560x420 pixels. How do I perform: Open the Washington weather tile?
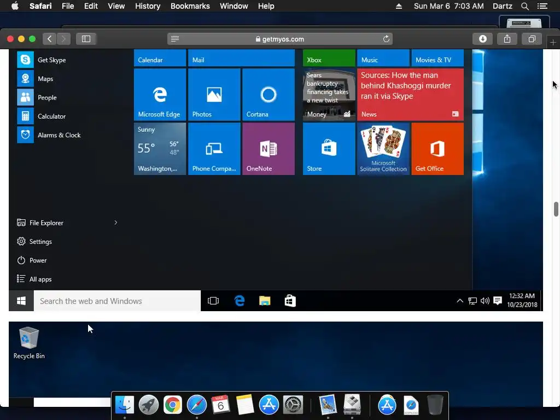pos(160,149)
